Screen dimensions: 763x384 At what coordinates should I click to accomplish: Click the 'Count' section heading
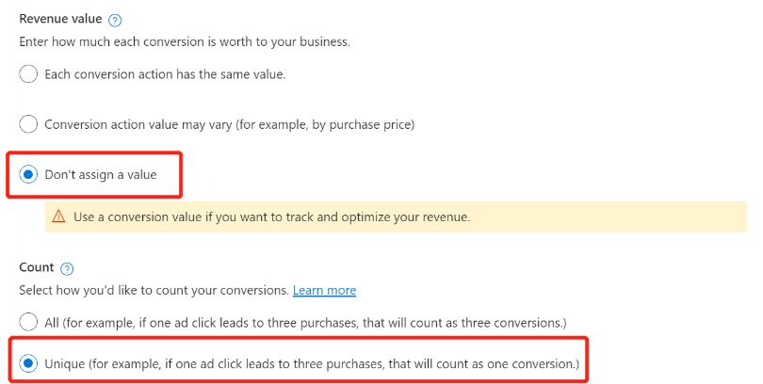click(x=37, y=267)
